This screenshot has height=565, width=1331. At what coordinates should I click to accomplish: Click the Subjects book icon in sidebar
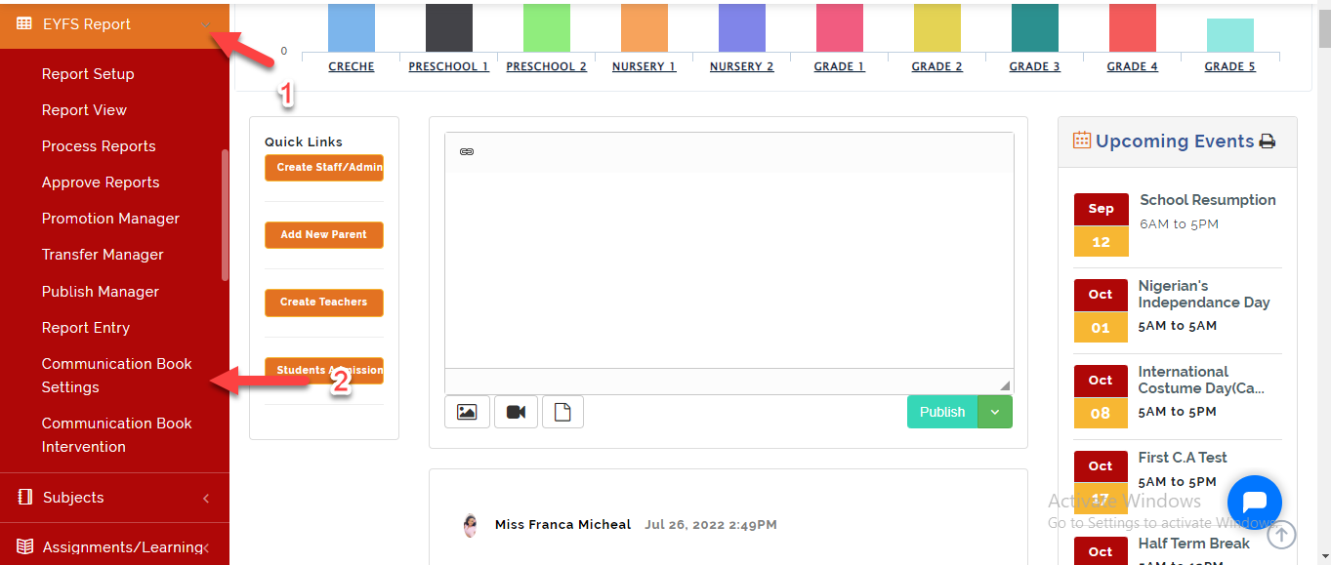[x=25, y=497]
